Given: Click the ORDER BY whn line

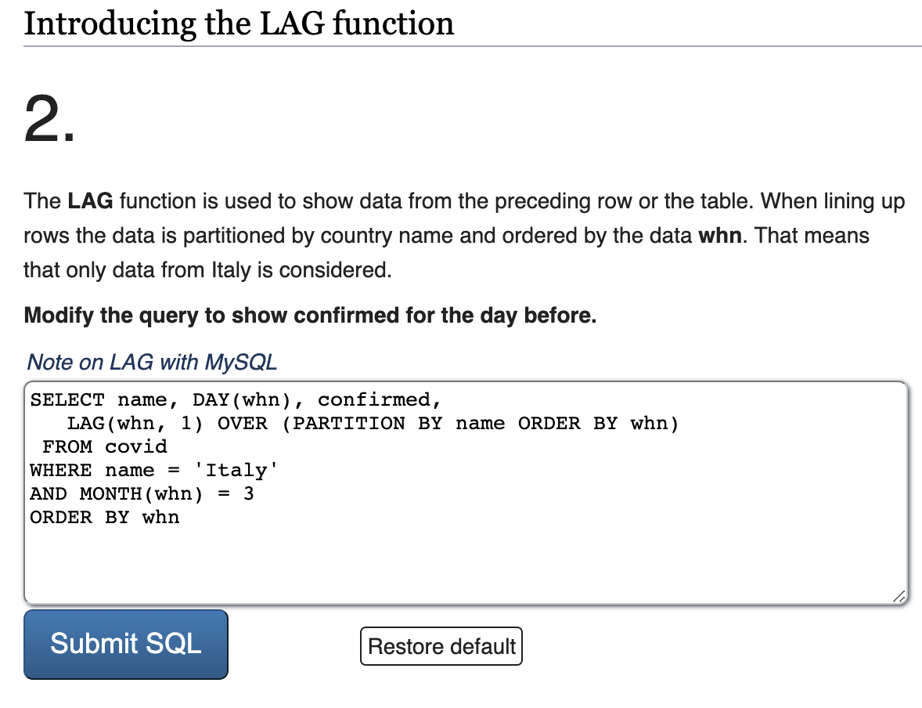Looking at the screenshot, I should click(x=104, y=517).
